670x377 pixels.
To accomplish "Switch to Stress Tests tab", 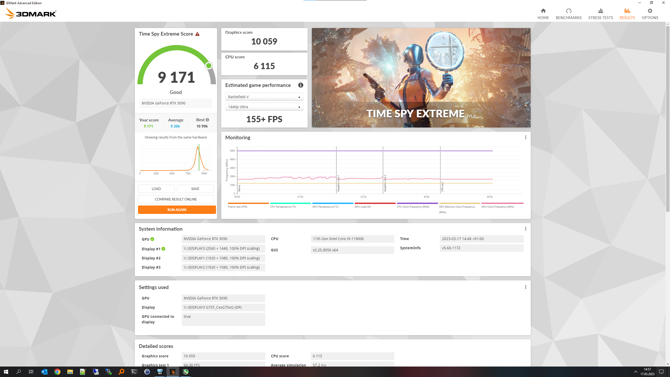I will [600, 14].
